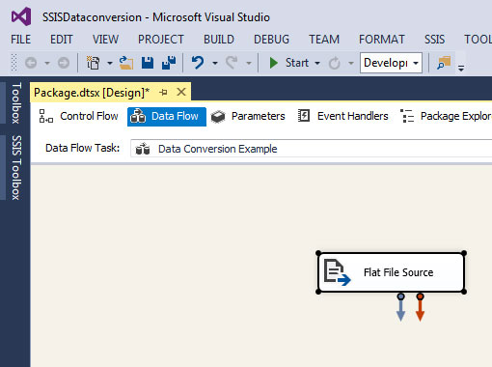This screenshot has width=492, height=367.
Task: Open the Data Flow Task selector
Action: tap(311, 149)
